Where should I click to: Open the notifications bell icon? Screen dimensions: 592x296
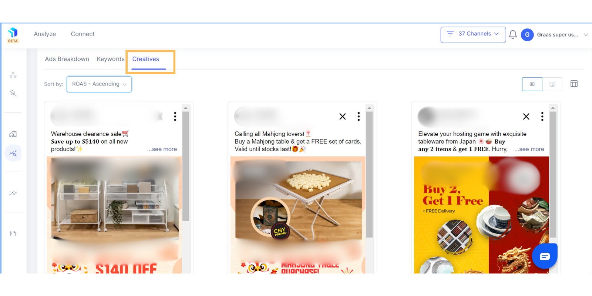513,34
